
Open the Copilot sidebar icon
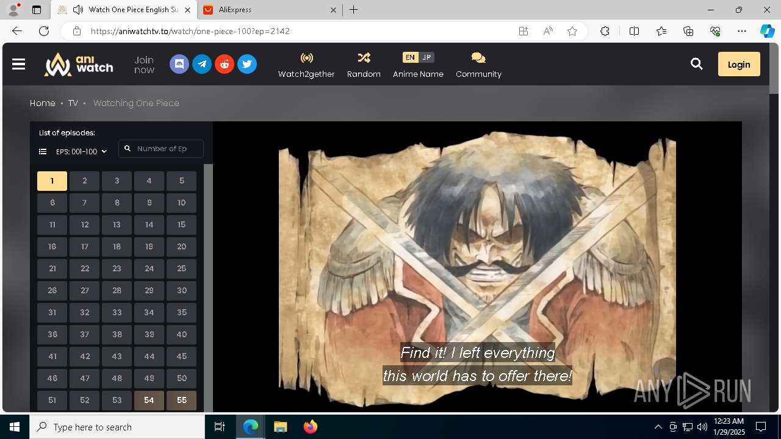point(767,31)
